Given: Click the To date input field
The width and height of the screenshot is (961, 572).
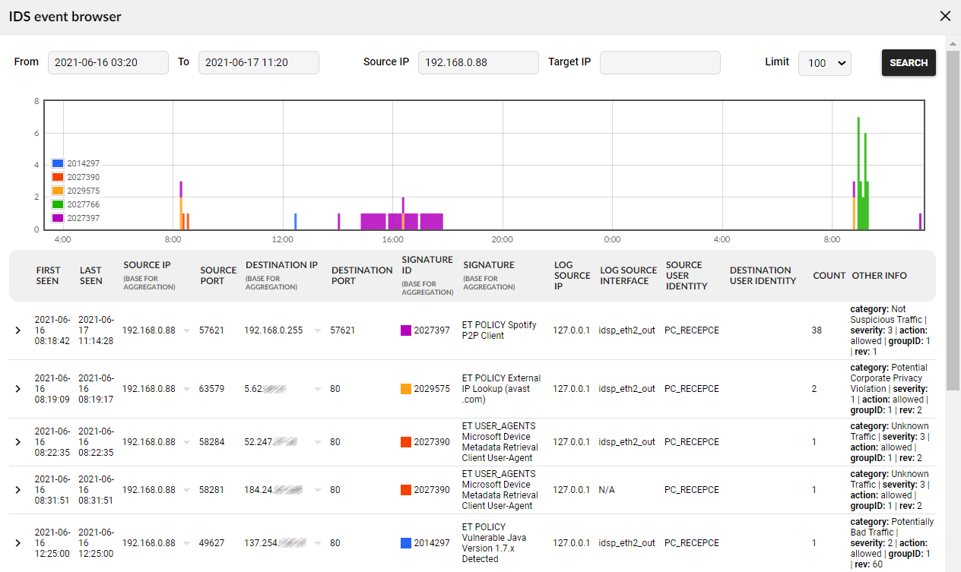Looking at the screenshot, I should pos(258,62).
